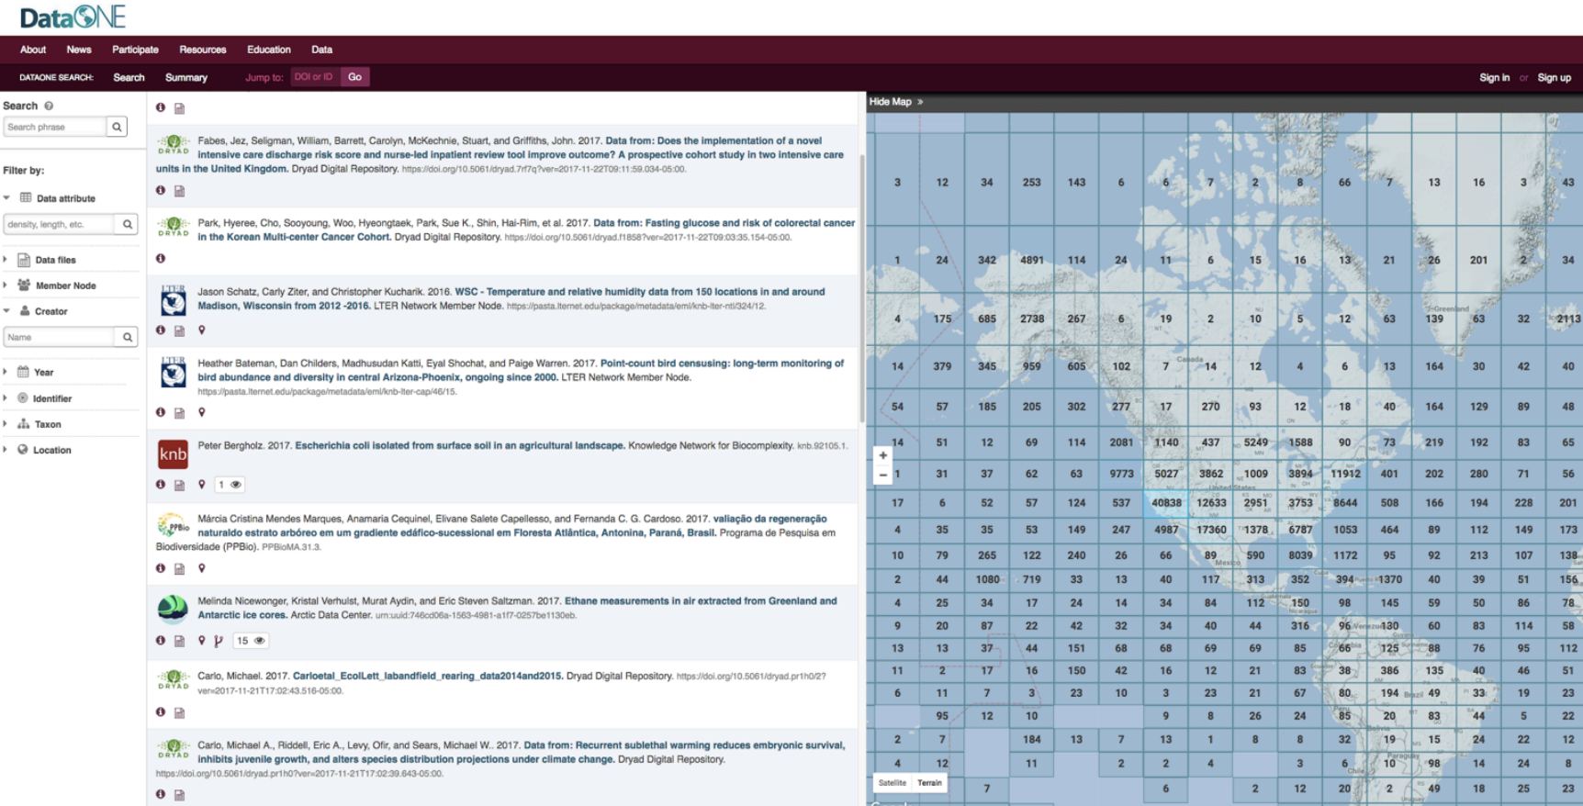Click the Search phrase input field
Screen dimensions: 1583x806
pyautogui.click(x=54, y=127)
